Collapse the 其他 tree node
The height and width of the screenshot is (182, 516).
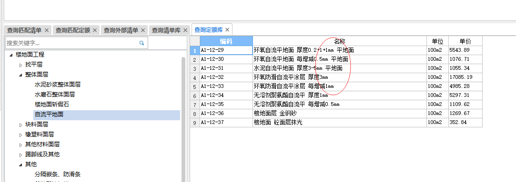pyautogui.click(x=21, y=164)
